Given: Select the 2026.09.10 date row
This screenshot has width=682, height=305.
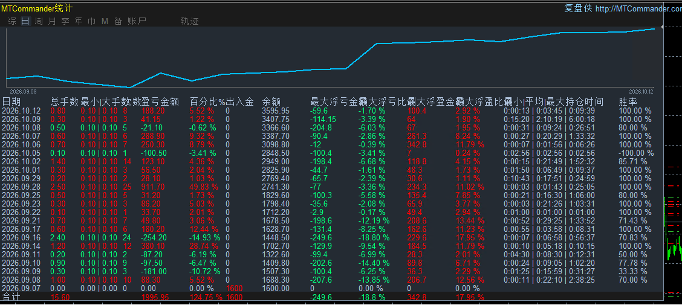Looking at the screenshot, I should pyautogui.click(x=21, y=263).
